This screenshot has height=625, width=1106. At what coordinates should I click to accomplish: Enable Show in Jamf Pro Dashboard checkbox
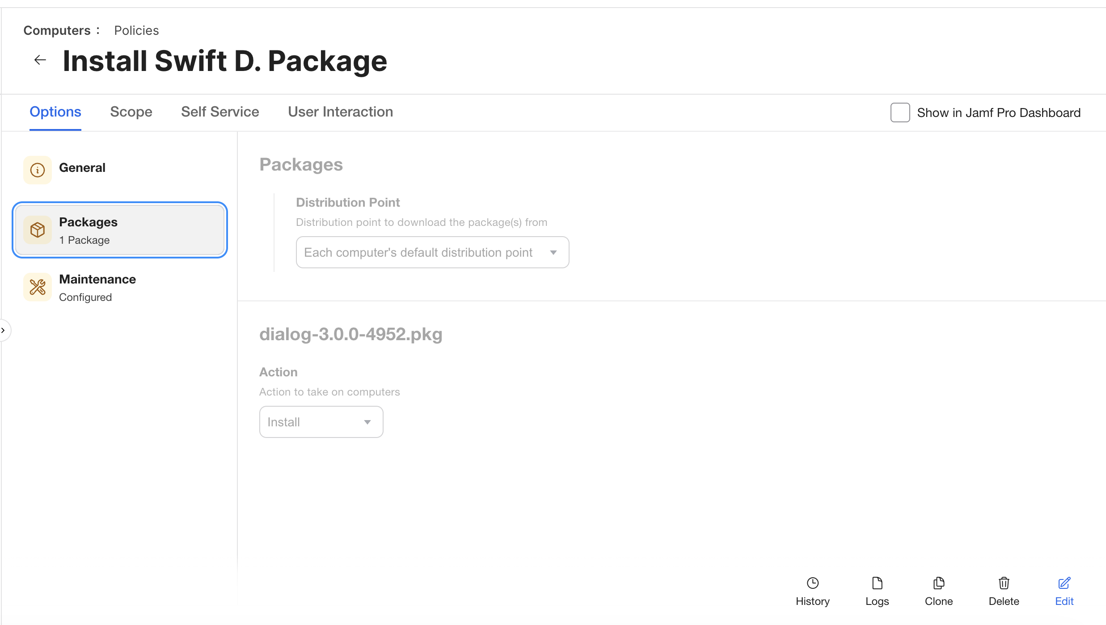900,112
